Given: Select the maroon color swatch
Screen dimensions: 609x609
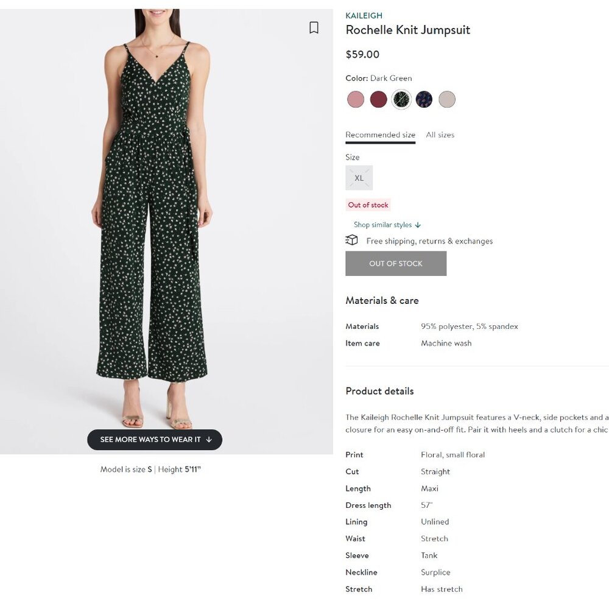Looking at the screenshot, I should [379, 99].
